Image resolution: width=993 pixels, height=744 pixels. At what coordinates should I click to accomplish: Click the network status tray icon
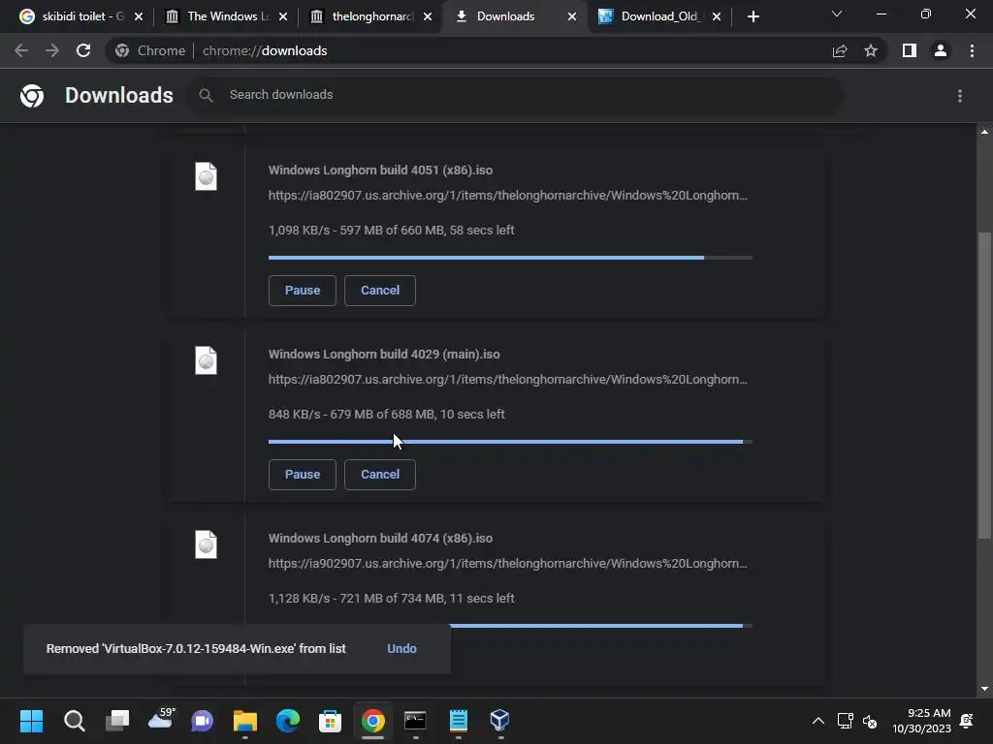pyautogui.click(x=845, y=721)
